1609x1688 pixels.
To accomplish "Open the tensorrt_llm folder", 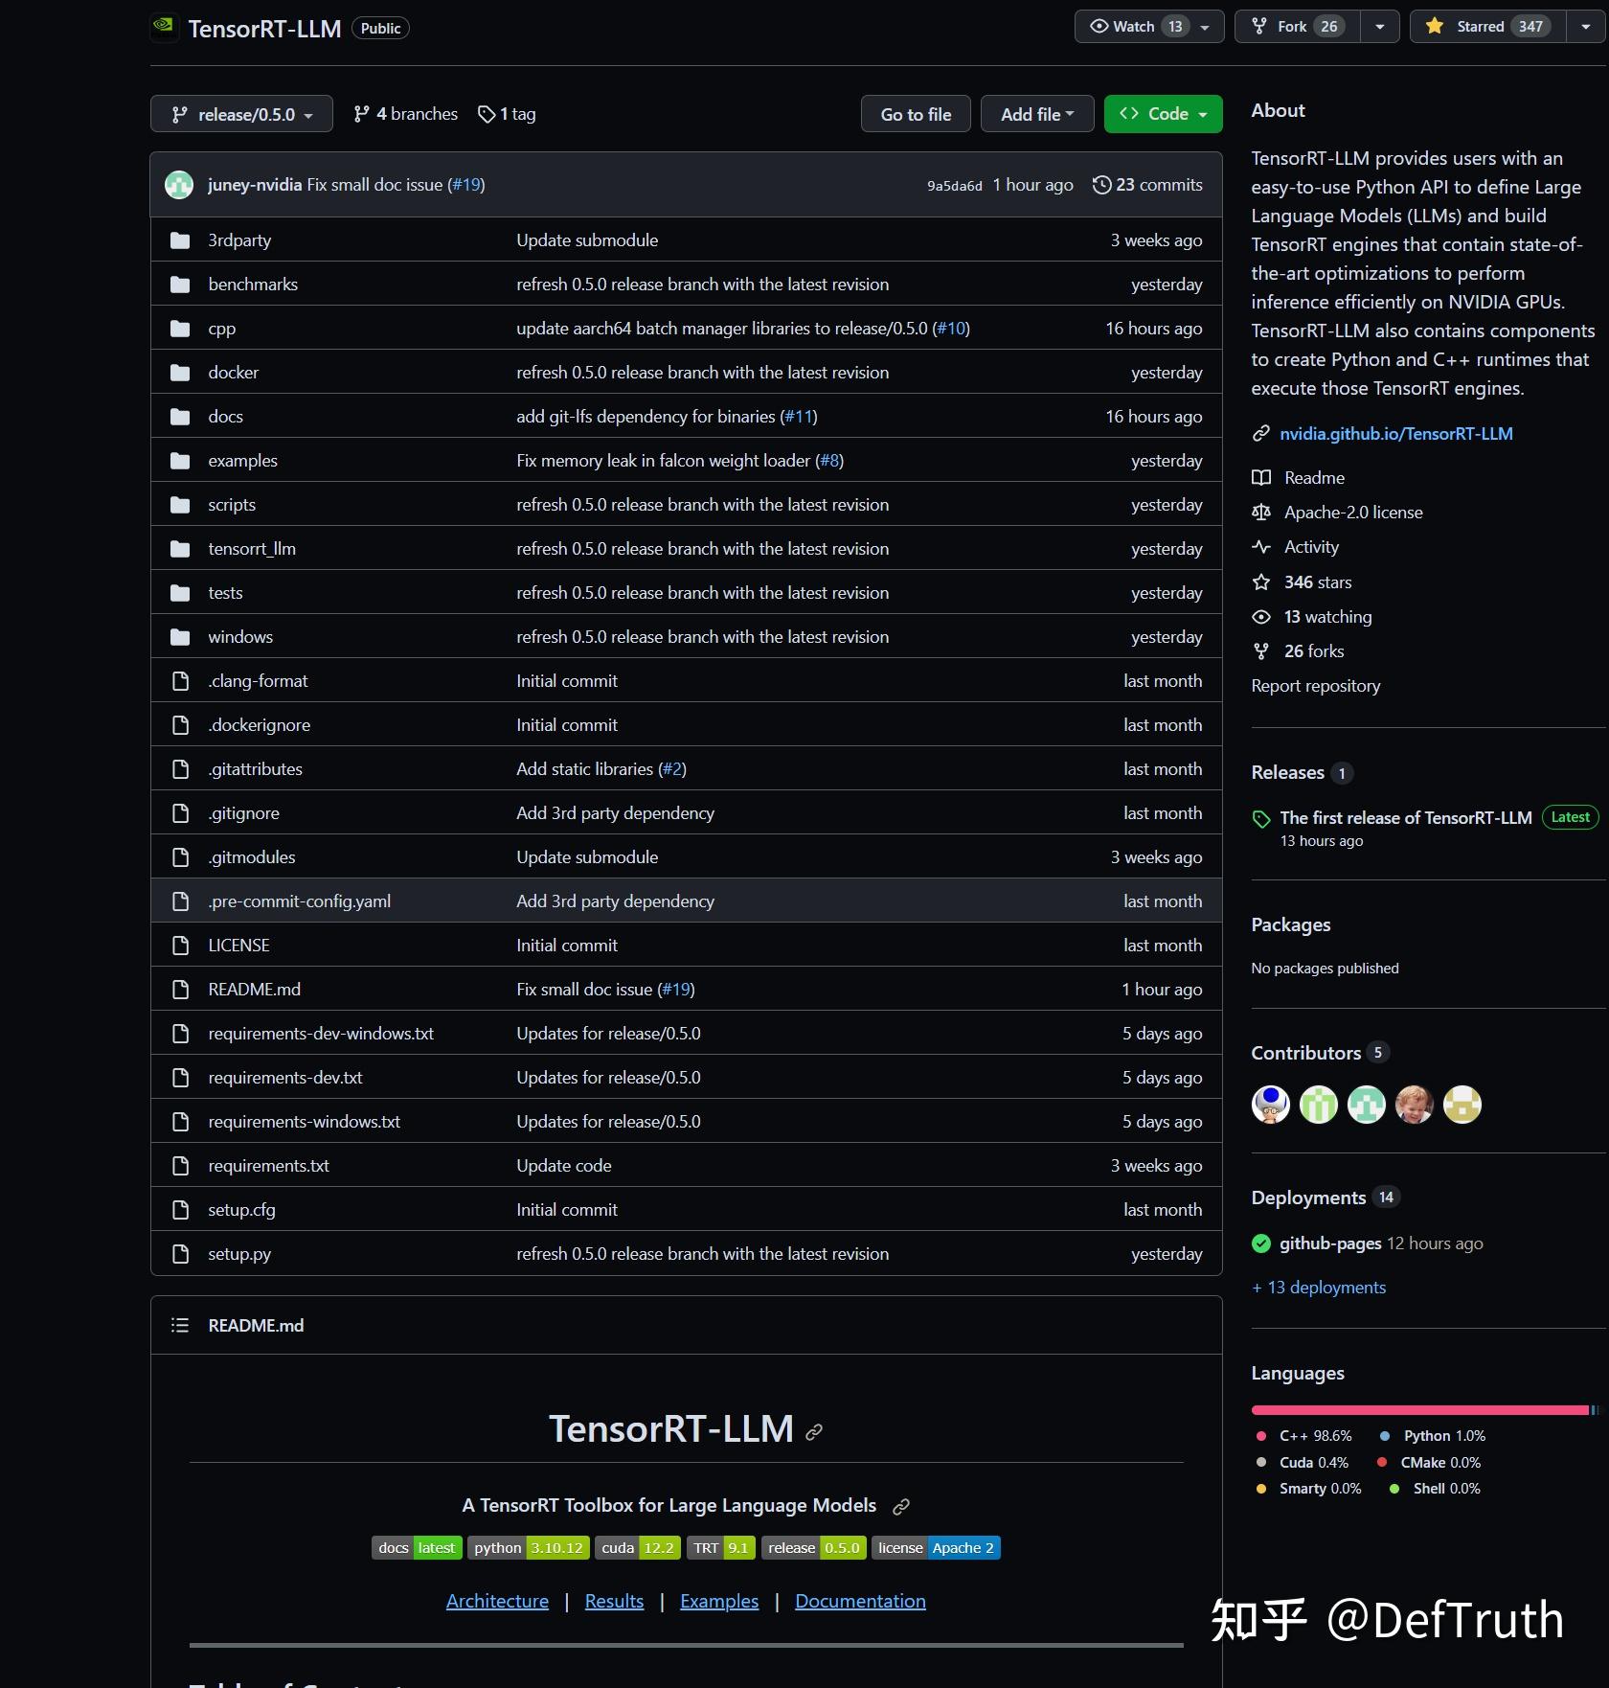I will pyautogui.click(x=252, y=549).
